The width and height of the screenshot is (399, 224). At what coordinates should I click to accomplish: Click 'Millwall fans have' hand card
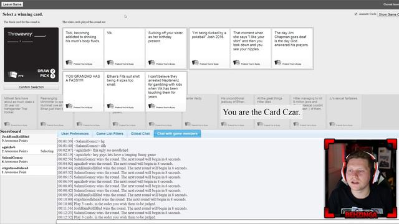click(x=19, y=112)
